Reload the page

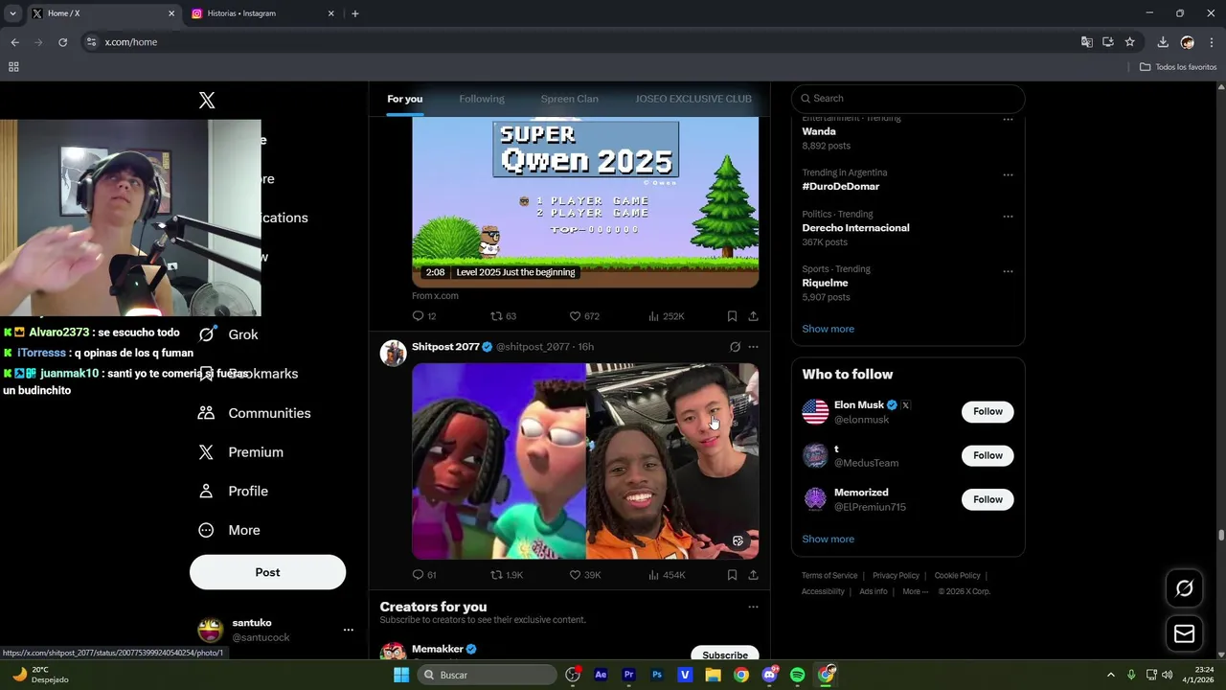(62, 42)
